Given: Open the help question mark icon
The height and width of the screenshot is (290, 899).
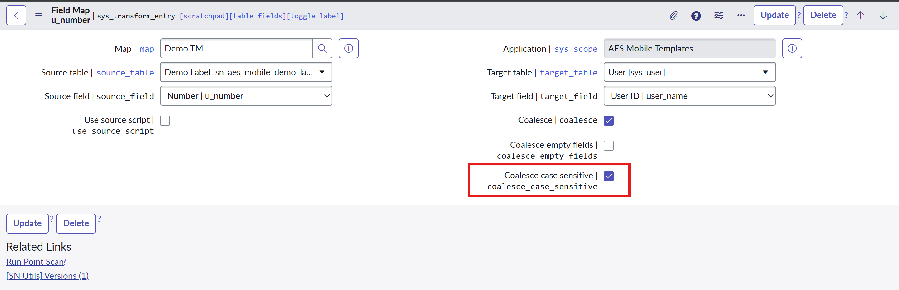Looking at the screenshot, I should (x=696, y=16).
